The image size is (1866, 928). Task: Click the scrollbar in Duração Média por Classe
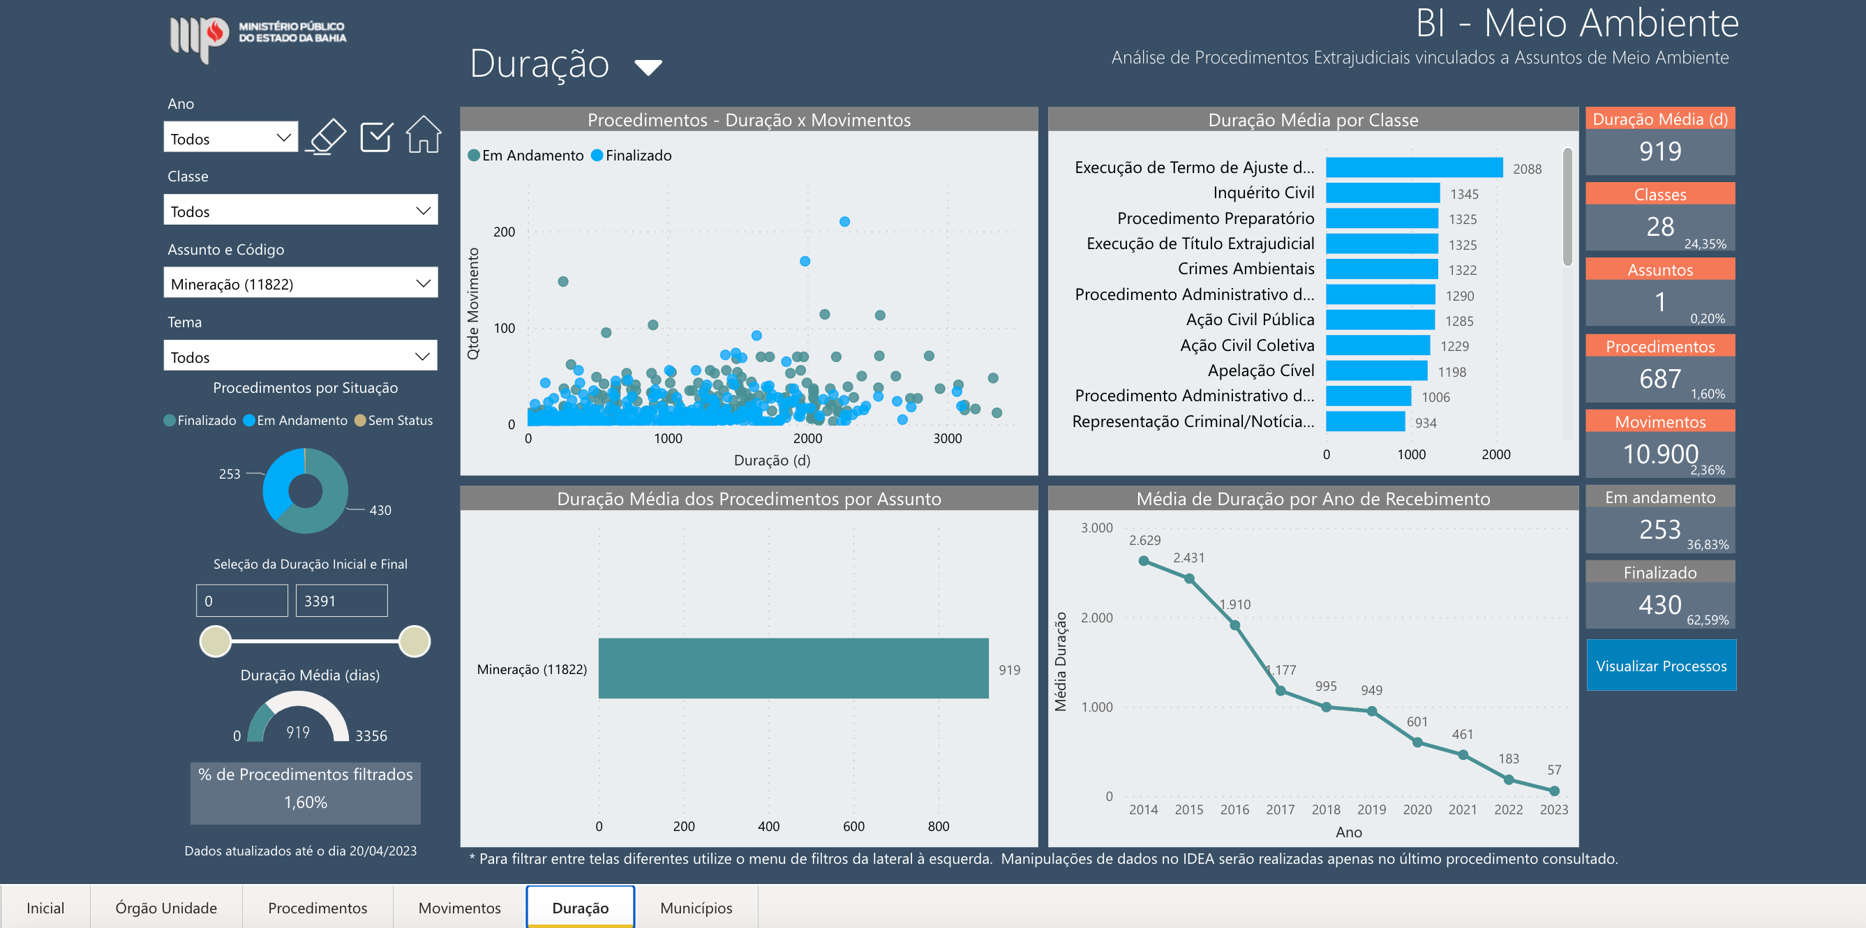(x=1567, y=208)
